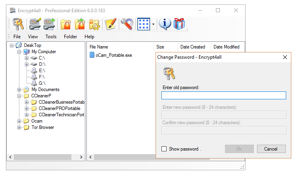
Task: Click the blue info bubble icon
Action: pos(165,24)
